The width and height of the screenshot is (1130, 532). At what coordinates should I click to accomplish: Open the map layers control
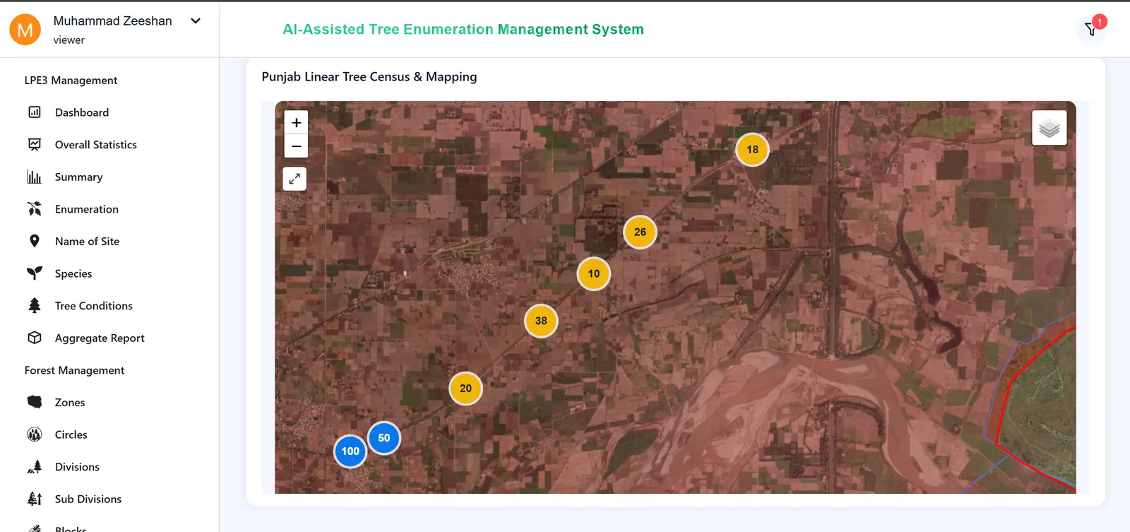coord(1049,128)
